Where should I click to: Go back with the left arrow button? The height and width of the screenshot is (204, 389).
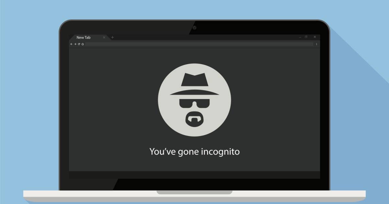coord(71,44)
